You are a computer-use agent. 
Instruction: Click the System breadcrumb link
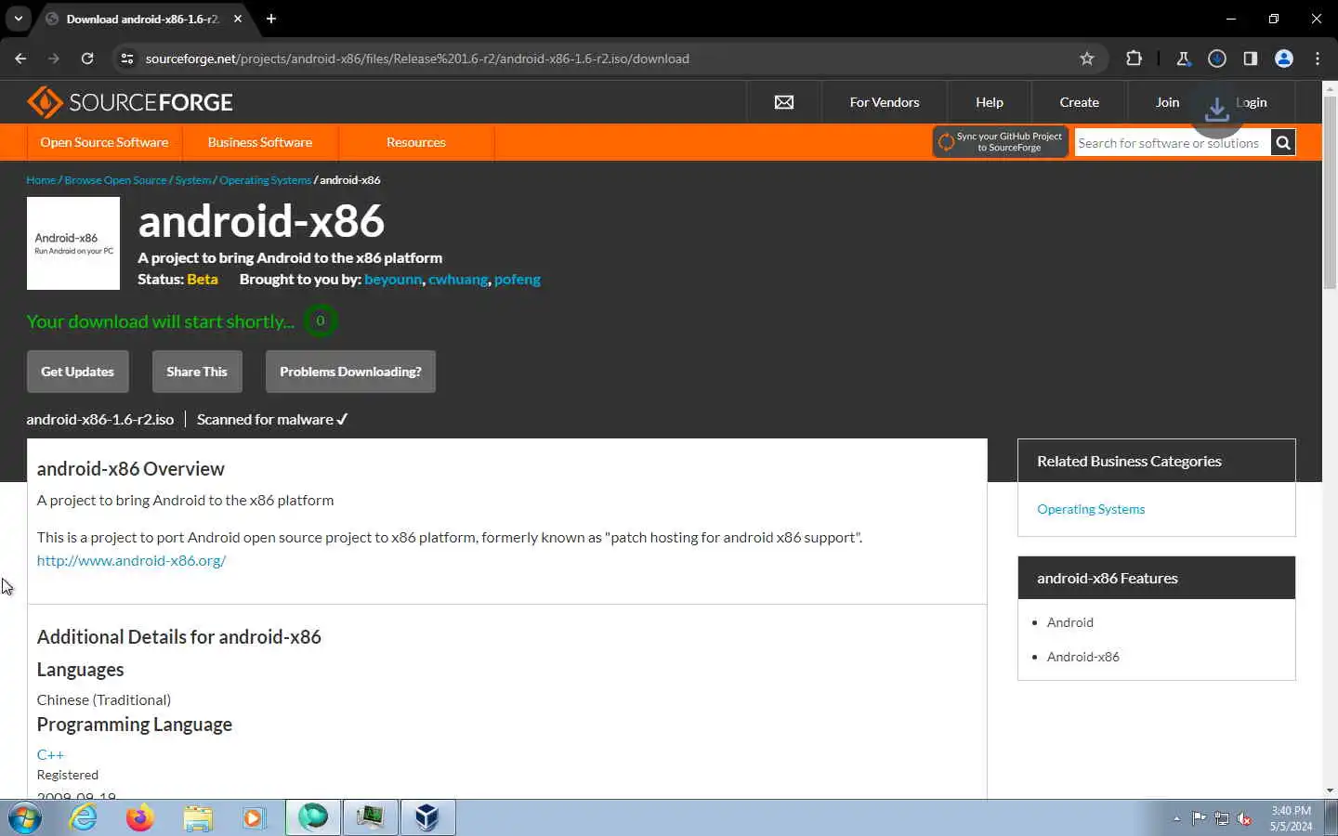[193, 180]
